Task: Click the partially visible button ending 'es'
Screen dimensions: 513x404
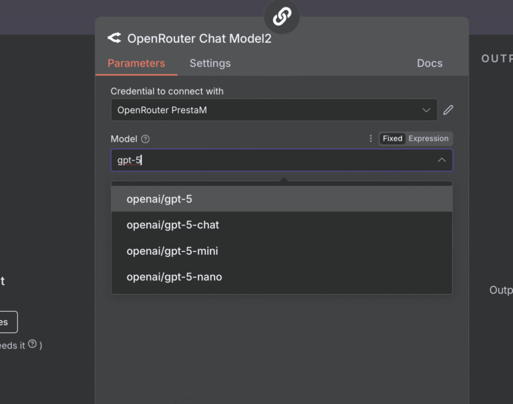Action: (8, 322)
